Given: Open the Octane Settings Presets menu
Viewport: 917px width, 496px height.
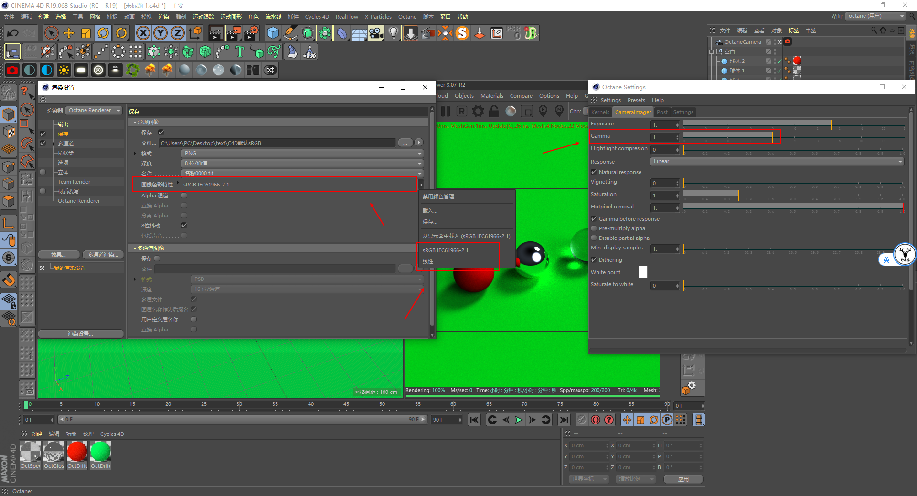Looking at the screenshot, I should 636,100.
